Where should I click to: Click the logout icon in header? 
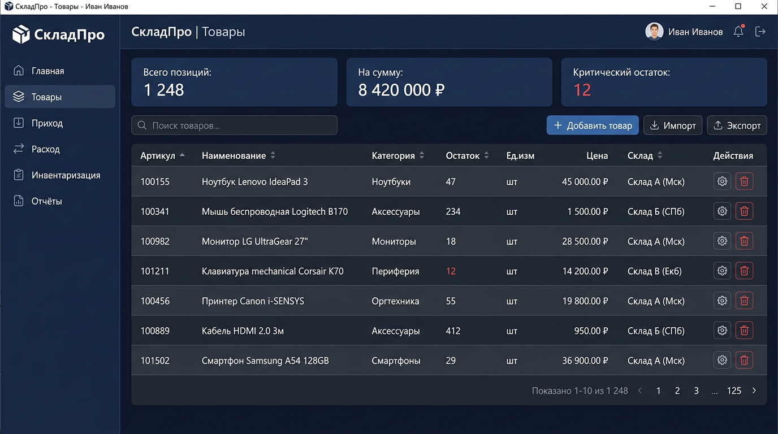[x=760, y=32]
